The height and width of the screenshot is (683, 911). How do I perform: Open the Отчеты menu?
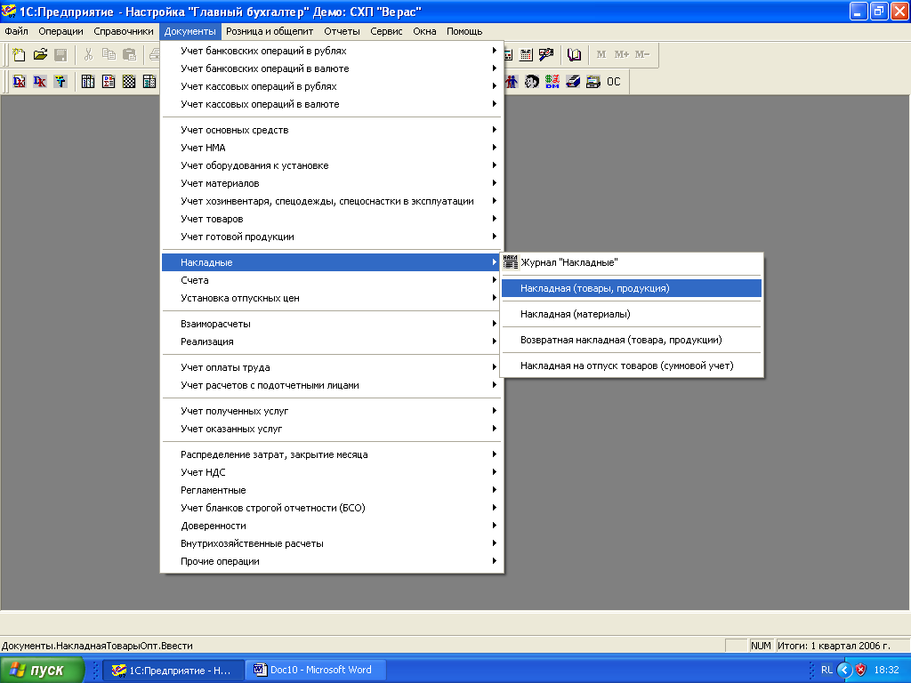(x=342, y=31)
